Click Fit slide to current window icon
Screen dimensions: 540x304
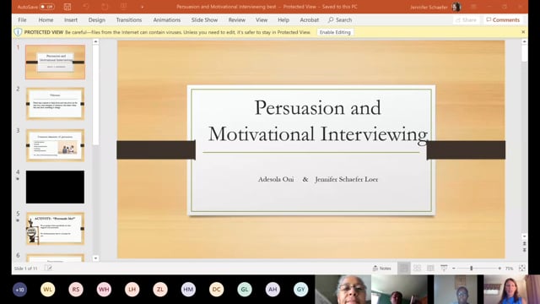click(522, 268)
